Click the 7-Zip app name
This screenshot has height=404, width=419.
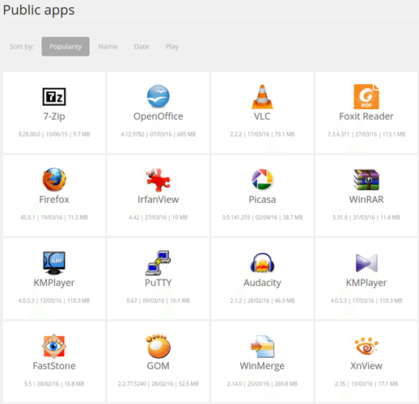tap(54, 116)
